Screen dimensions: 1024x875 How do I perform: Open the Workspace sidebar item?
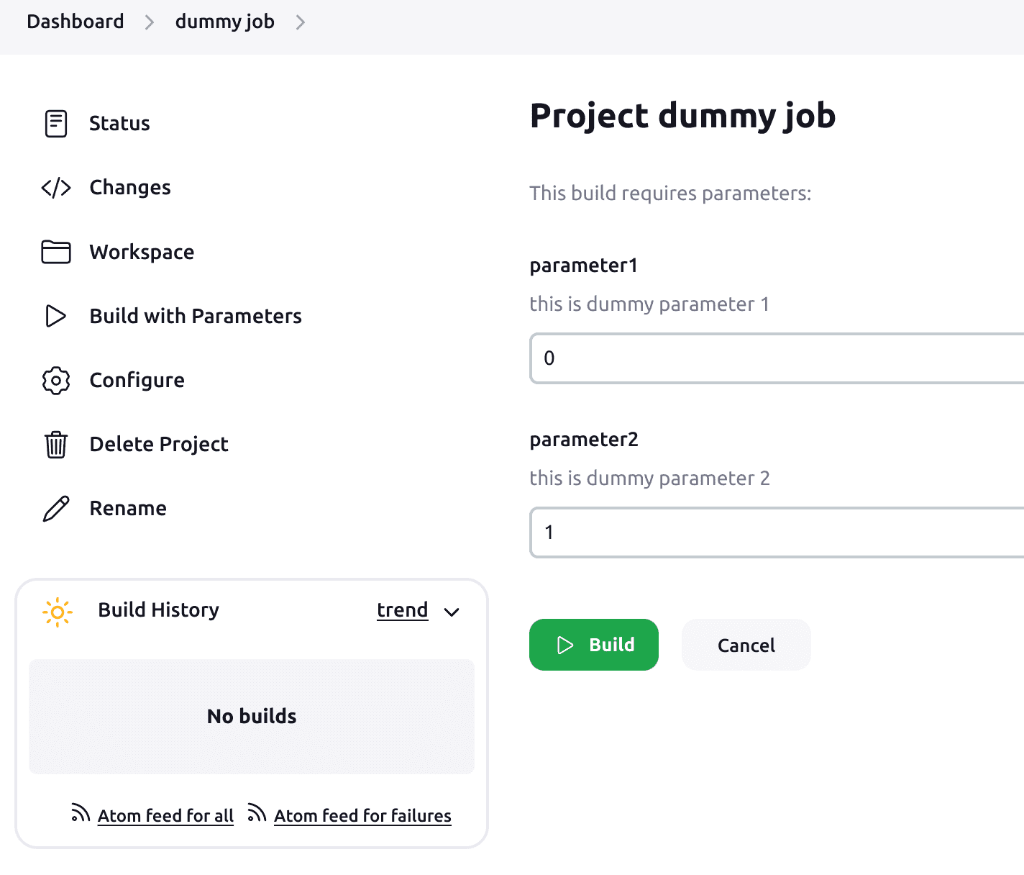[x=142, y=252]
